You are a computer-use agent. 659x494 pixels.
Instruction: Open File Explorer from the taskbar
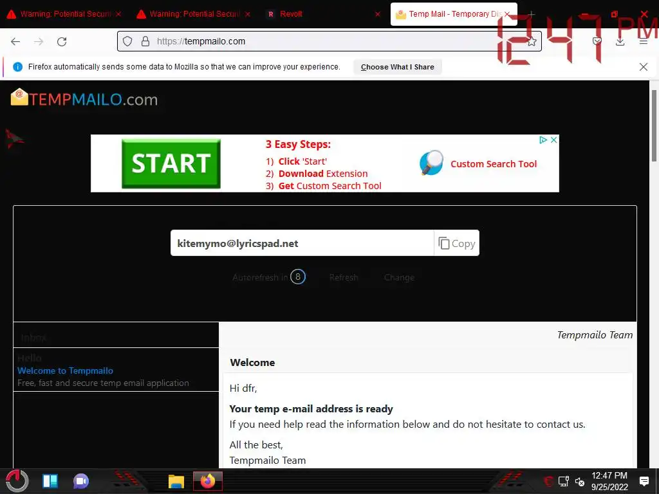(x=176, y=481)
